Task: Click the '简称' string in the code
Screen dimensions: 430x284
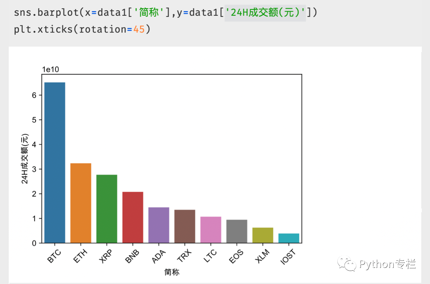Action: [x=149, y=13]
